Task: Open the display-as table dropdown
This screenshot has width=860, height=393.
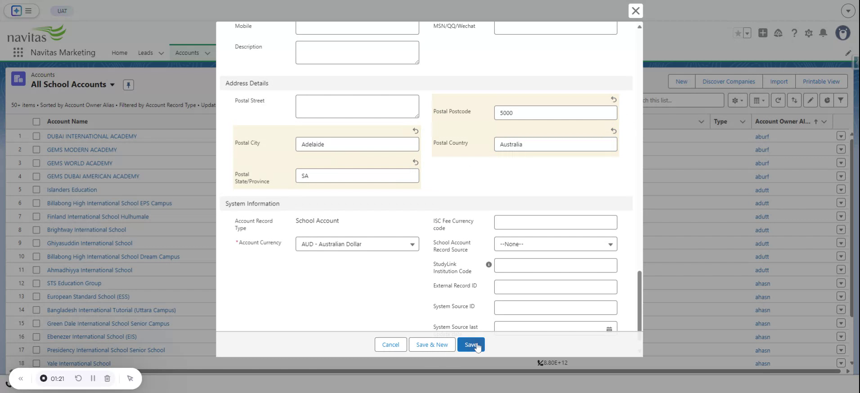Action: point(759,100)
